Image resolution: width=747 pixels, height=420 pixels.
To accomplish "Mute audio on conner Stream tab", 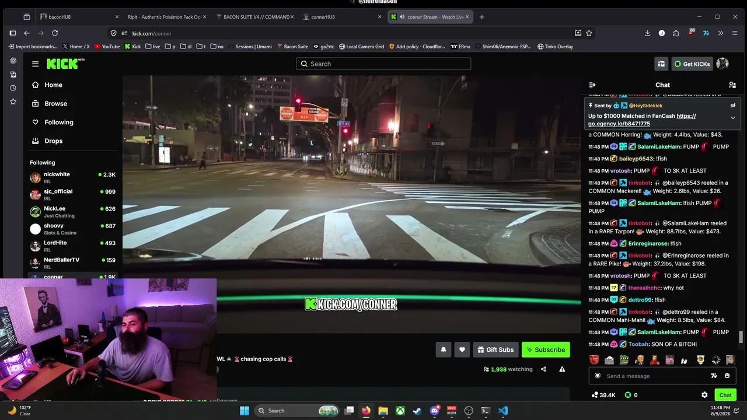I will 402,17.
